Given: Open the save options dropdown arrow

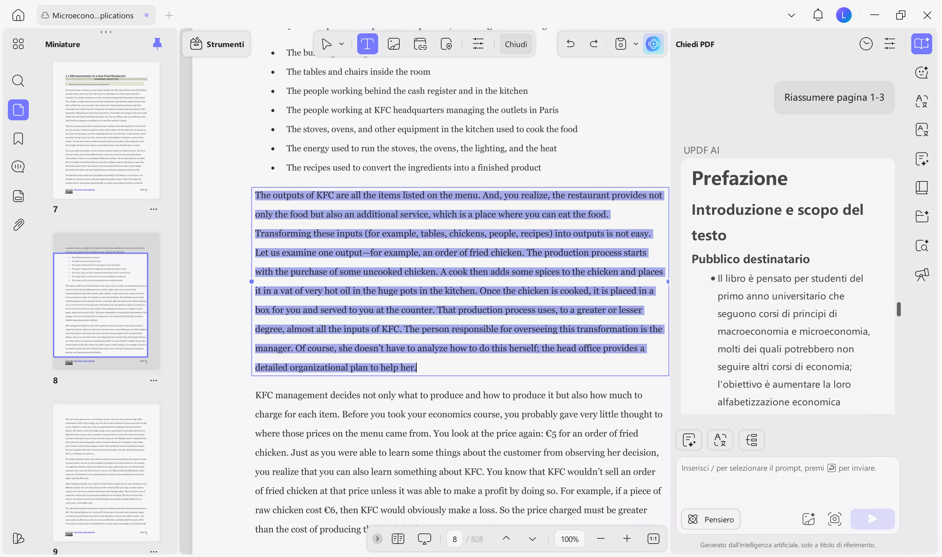Looking at the screenshot, I should point(636,44).
